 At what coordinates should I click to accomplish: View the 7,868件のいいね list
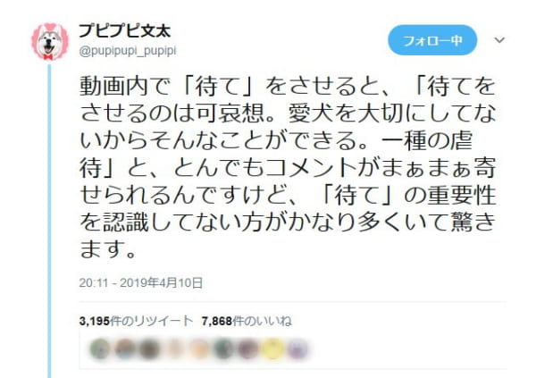click(247, 321)
